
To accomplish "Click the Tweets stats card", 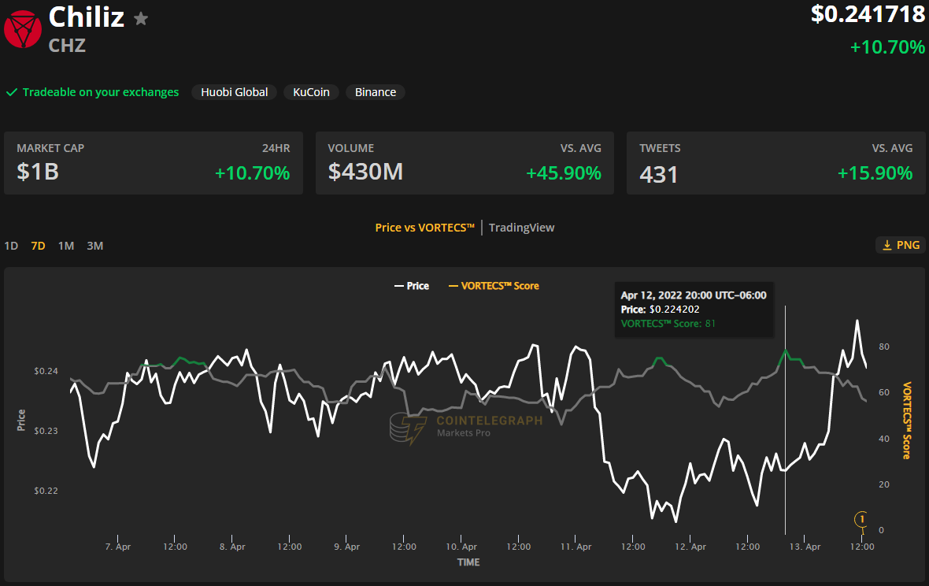I will tap(775, 163).
